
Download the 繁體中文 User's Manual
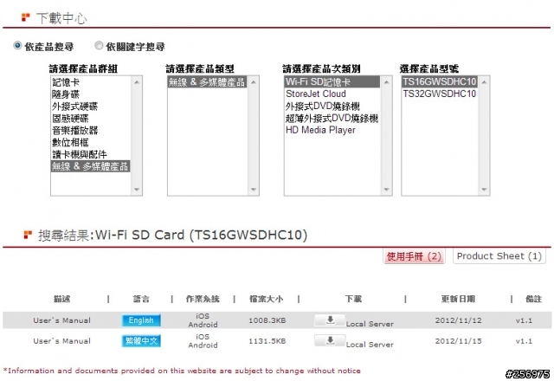point(330,340)
